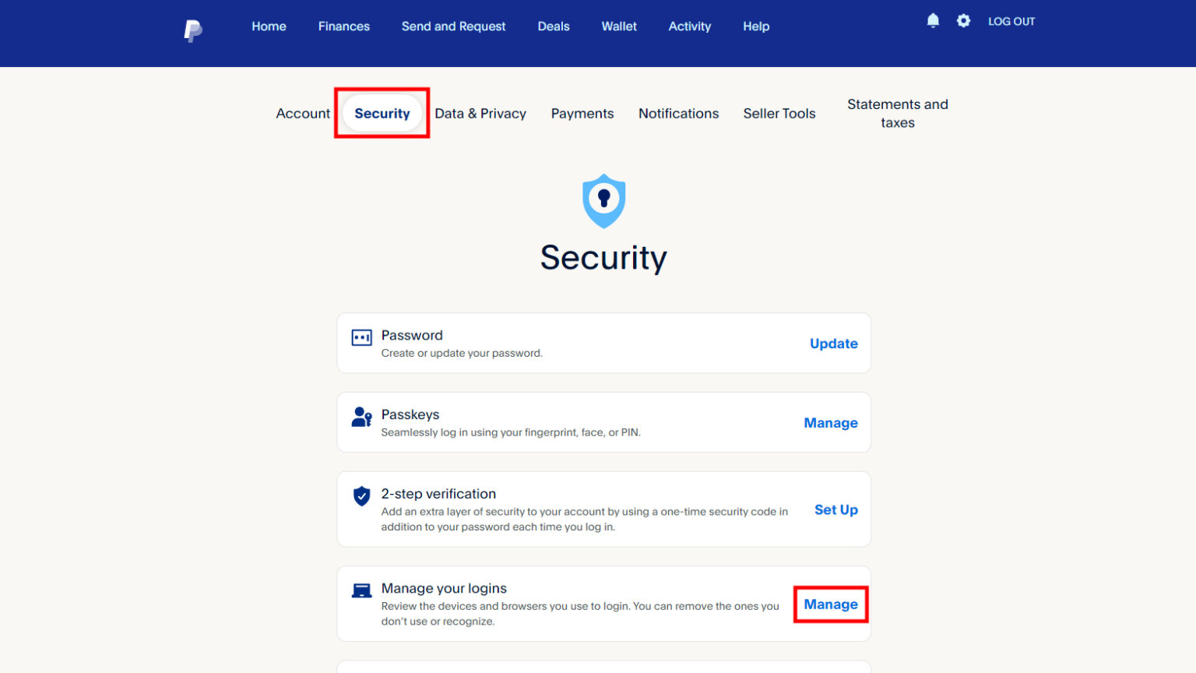Click Manage next to Passkeys
Screen dimensions: 1196x673
(x=830, y=422)
